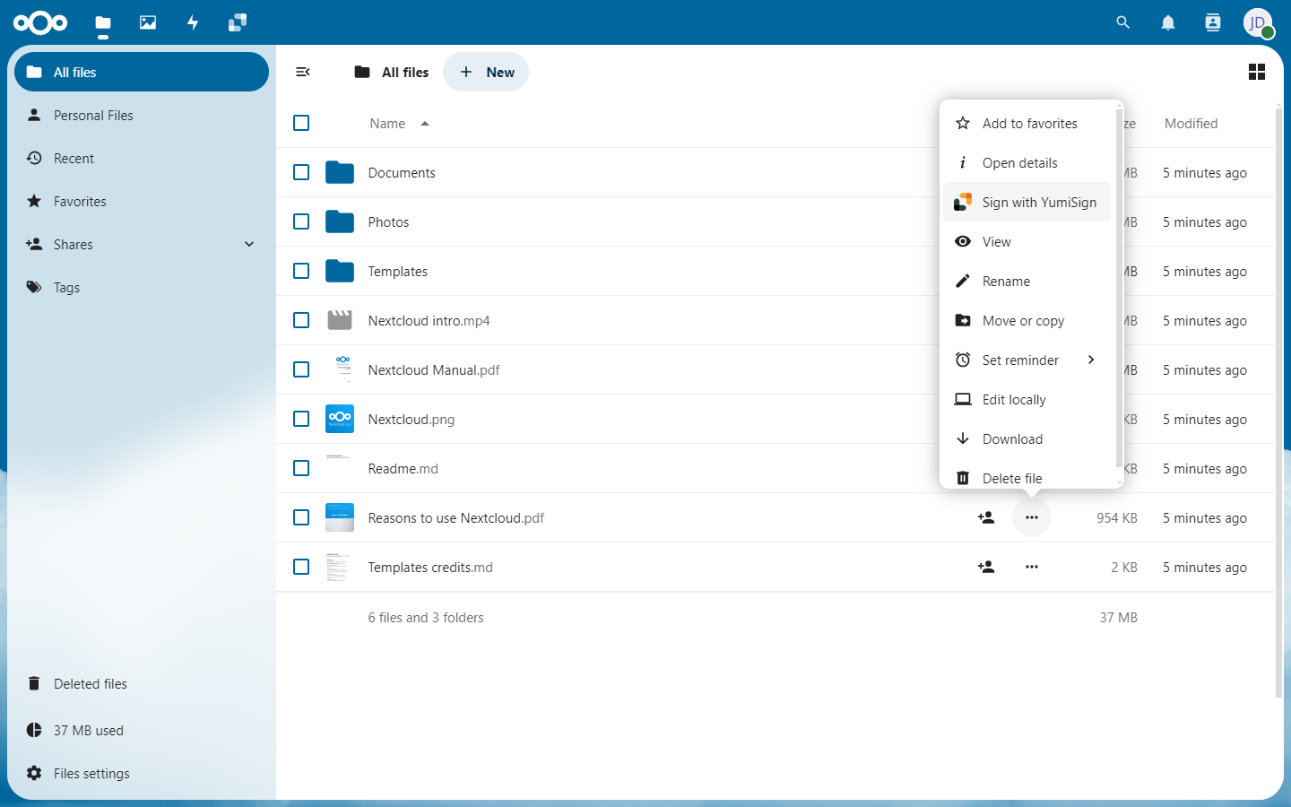Screen dimensions: 1291x807
Task: Open the Nextcloud intro.mp4 file name
Action: pyautogui.click(x=429, y=320)
